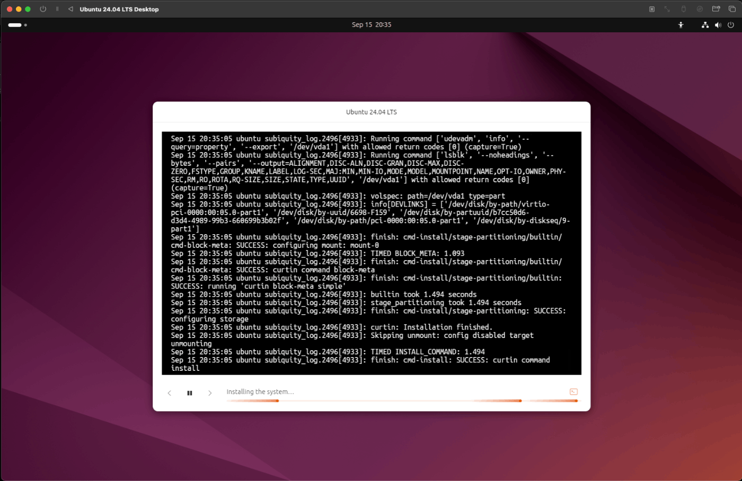Toggle the installer log terminal icon
The height and width of the screenshot is (481, 742).
tap(573, 391)
